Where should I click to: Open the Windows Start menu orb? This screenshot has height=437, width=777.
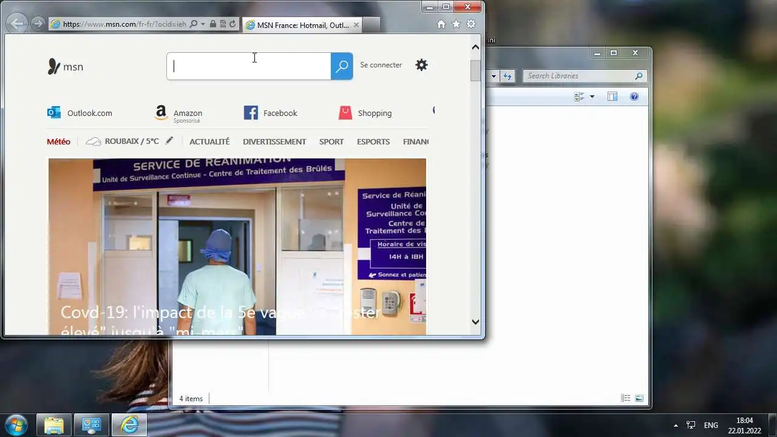[x=16, y=425]
